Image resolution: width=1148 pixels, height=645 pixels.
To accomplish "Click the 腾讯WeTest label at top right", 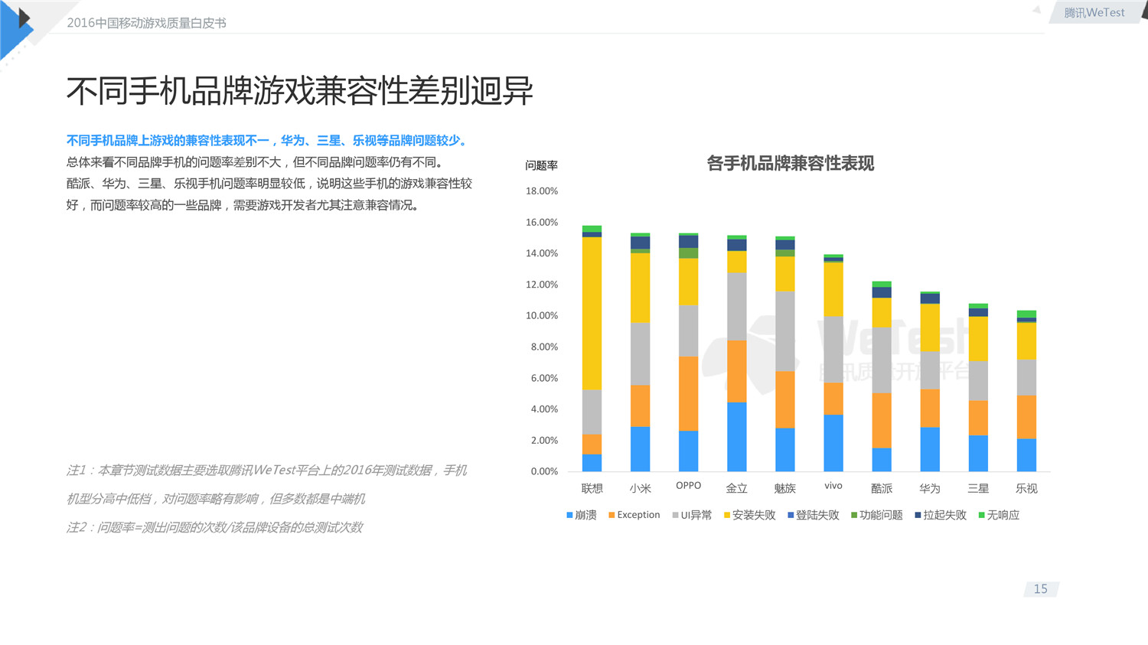I will 1094,13.
